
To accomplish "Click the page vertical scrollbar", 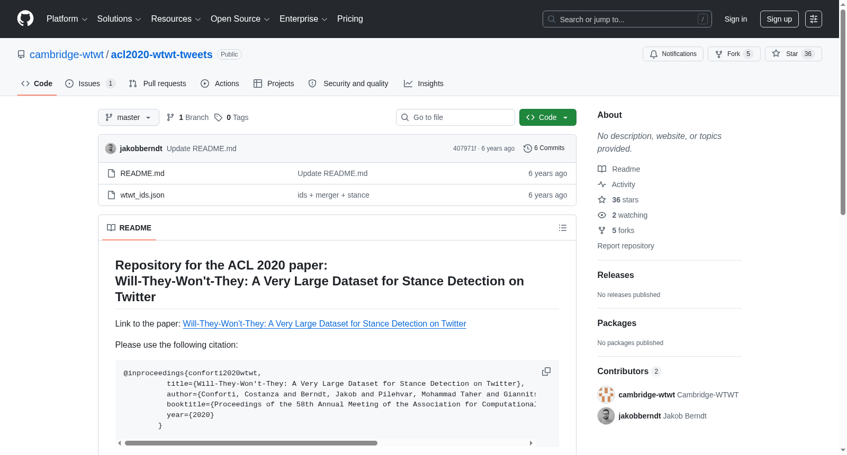I will pos(843,112).
